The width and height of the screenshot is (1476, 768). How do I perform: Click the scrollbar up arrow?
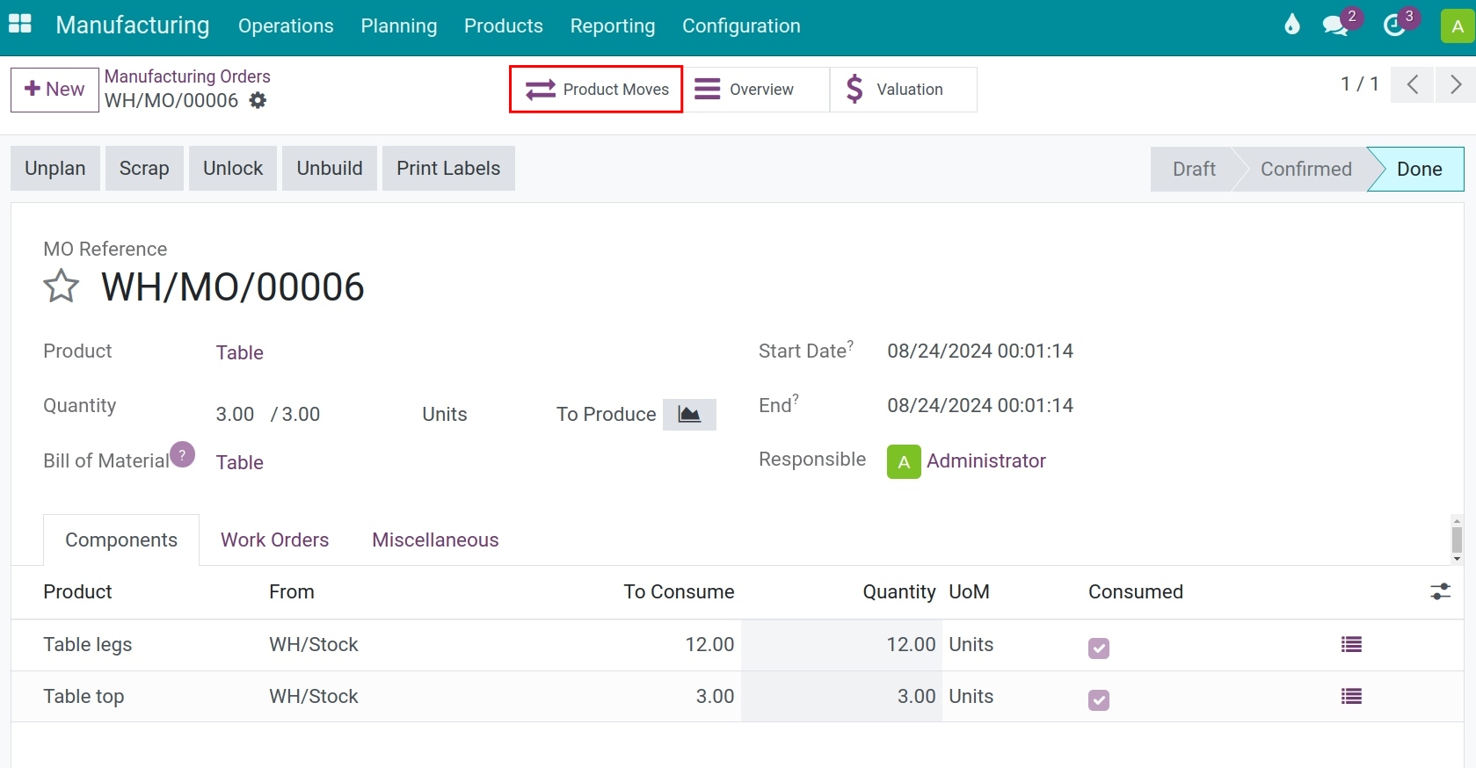click(1457, 521)
